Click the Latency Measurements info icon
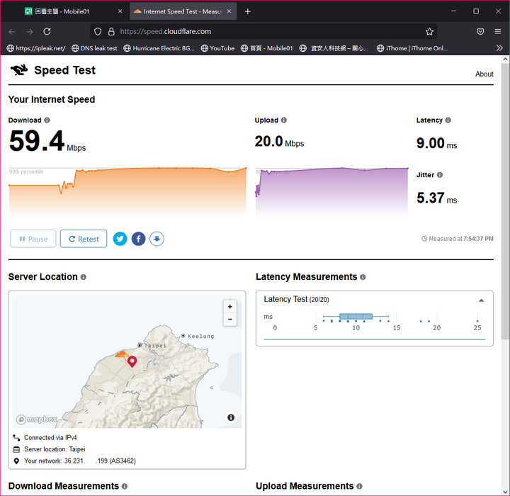510x496 pixels. pyautogui.click(x=363, y=277)
